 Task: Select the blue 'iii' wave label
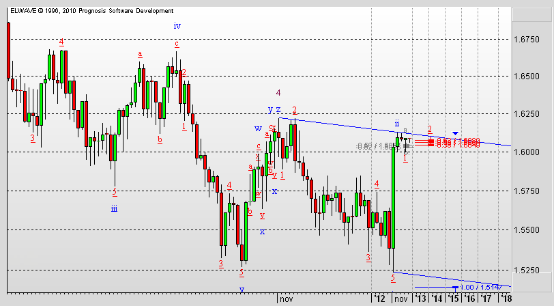(x=114, y=209)
